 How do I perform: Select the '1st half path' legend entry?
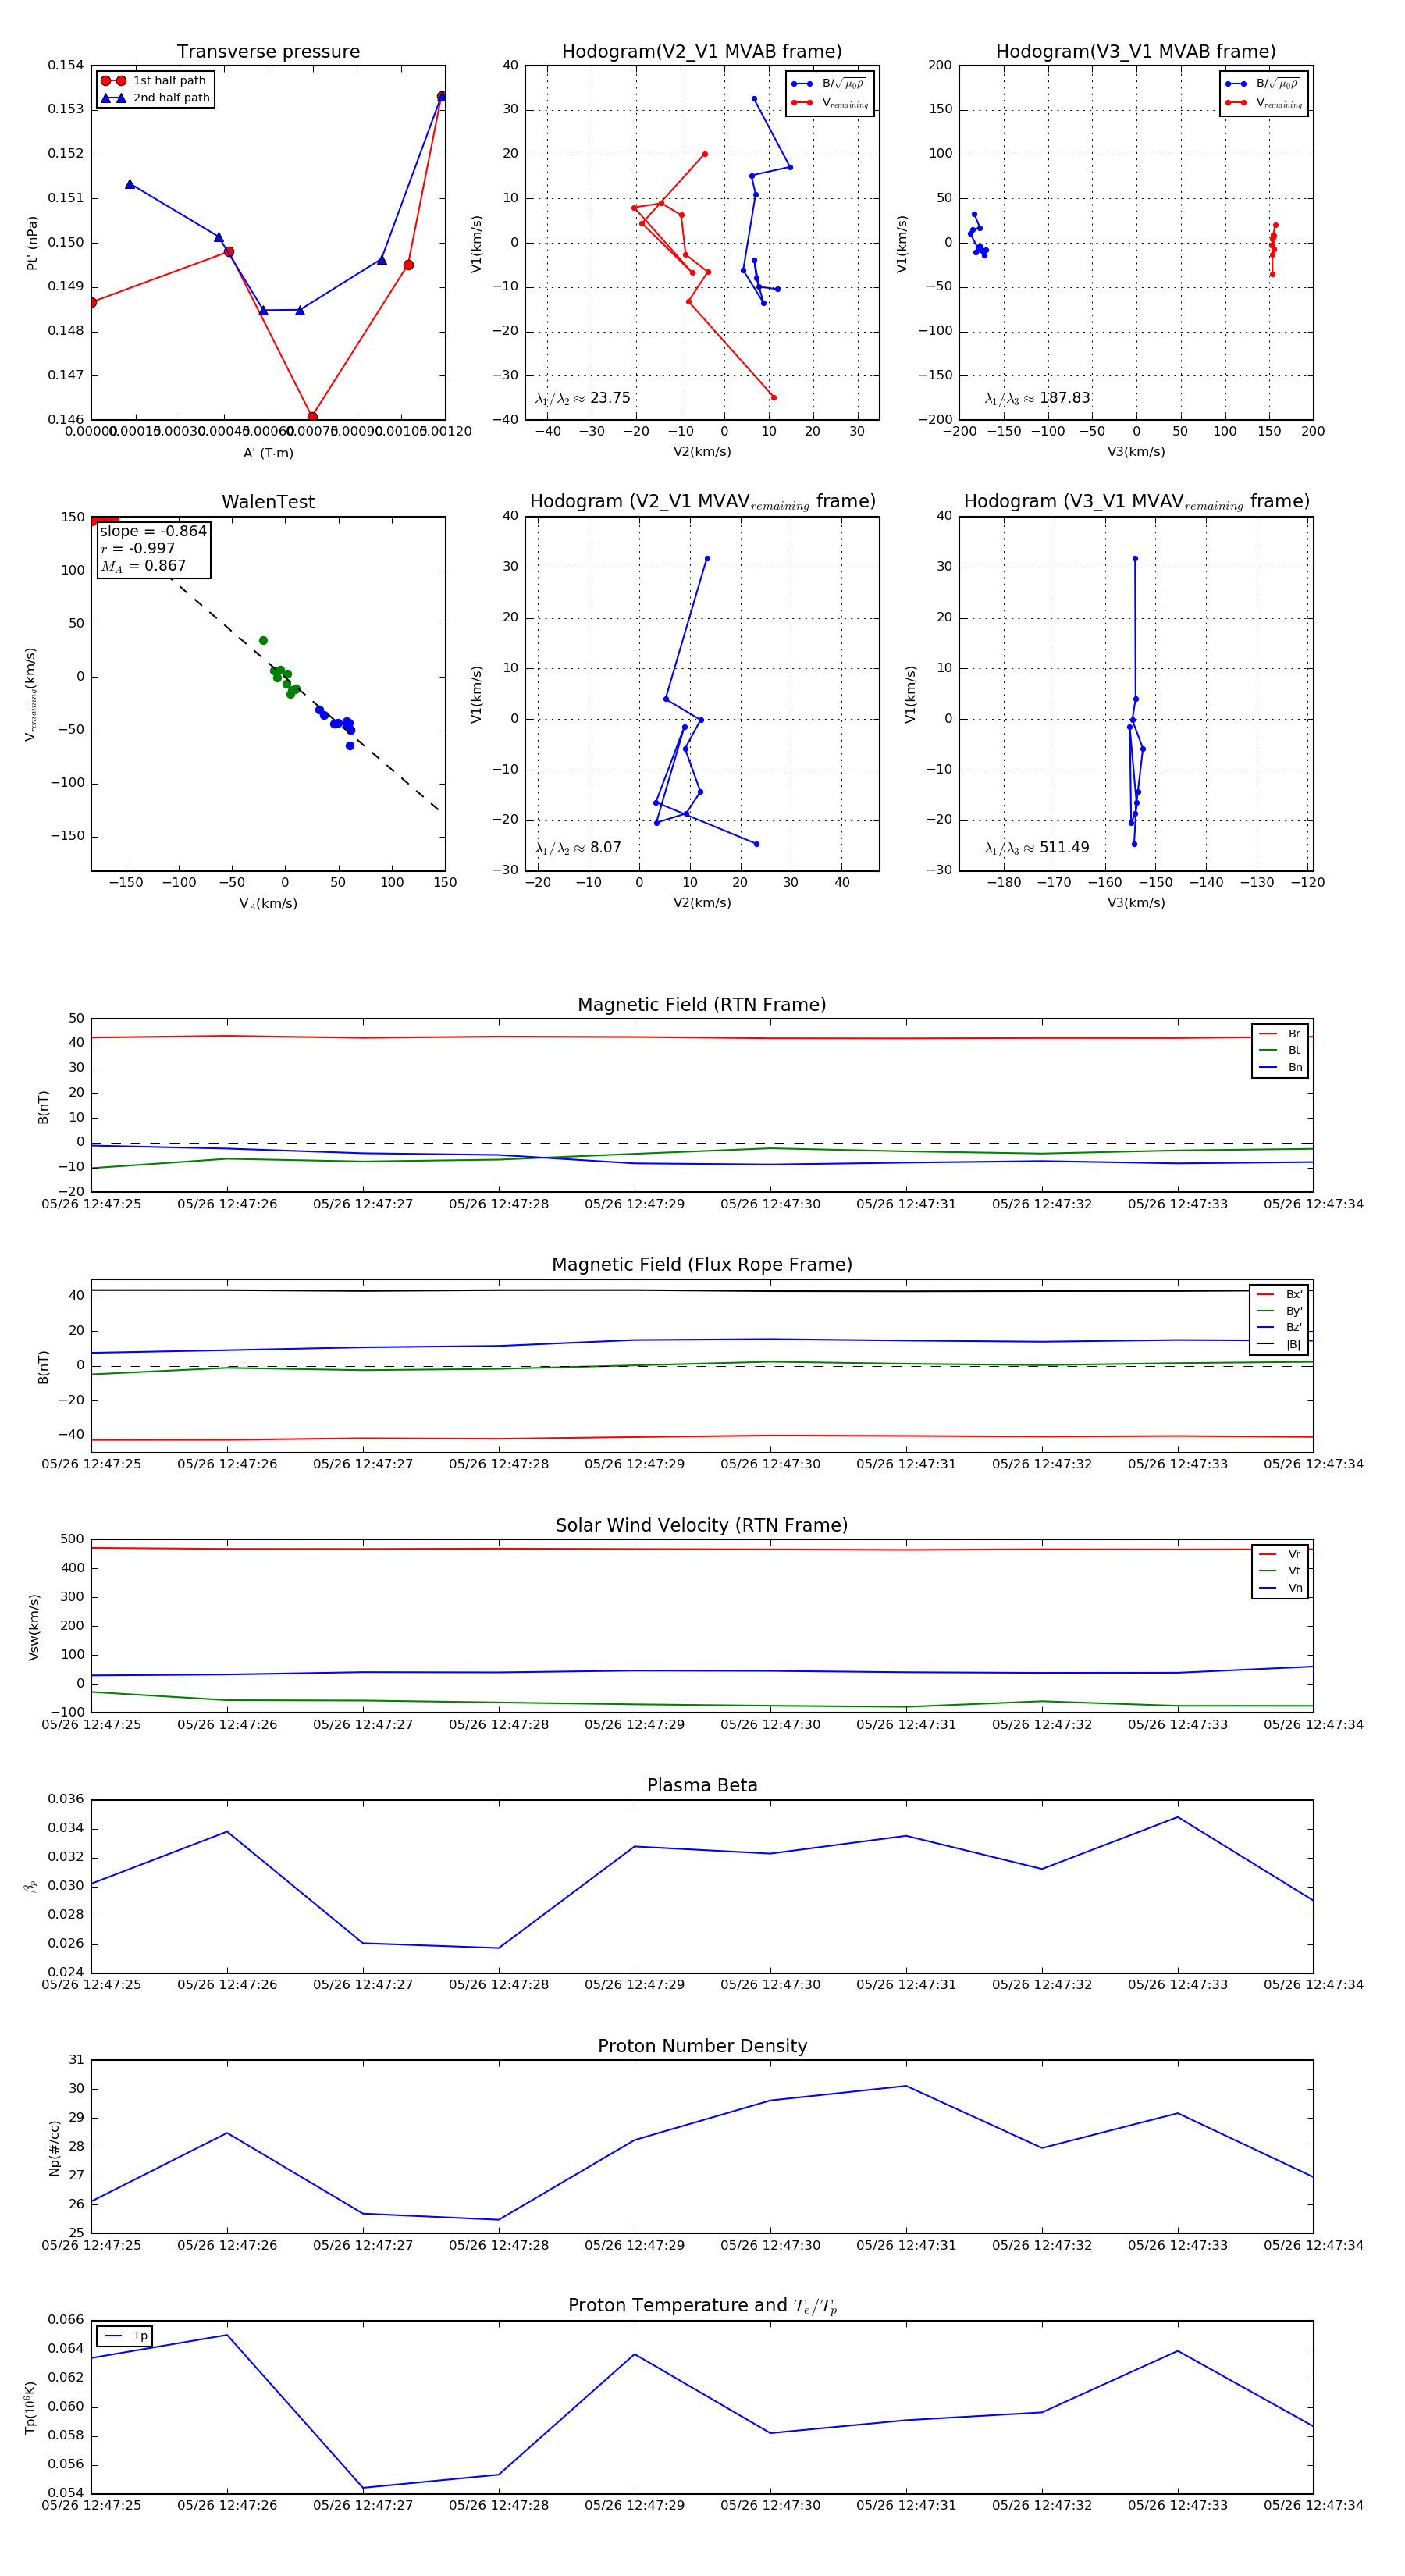[155, 81]
